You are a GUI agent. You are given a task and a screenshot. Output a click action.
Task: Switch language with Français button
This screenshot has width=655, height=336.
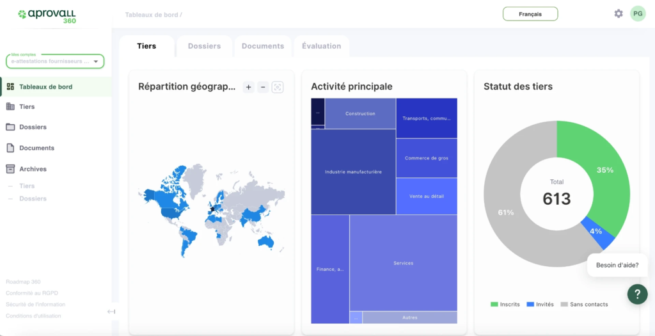(530, 14)
